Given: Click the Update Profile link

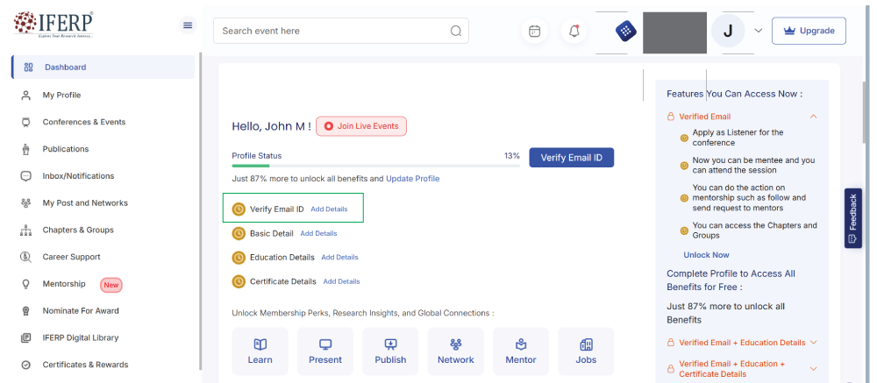Looking at the screenshot, I should [412, 179].
